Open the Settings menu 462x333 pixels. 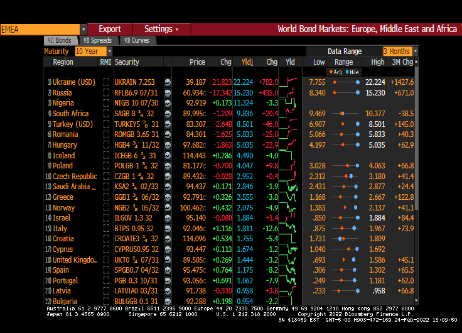[x=161, y=29]
